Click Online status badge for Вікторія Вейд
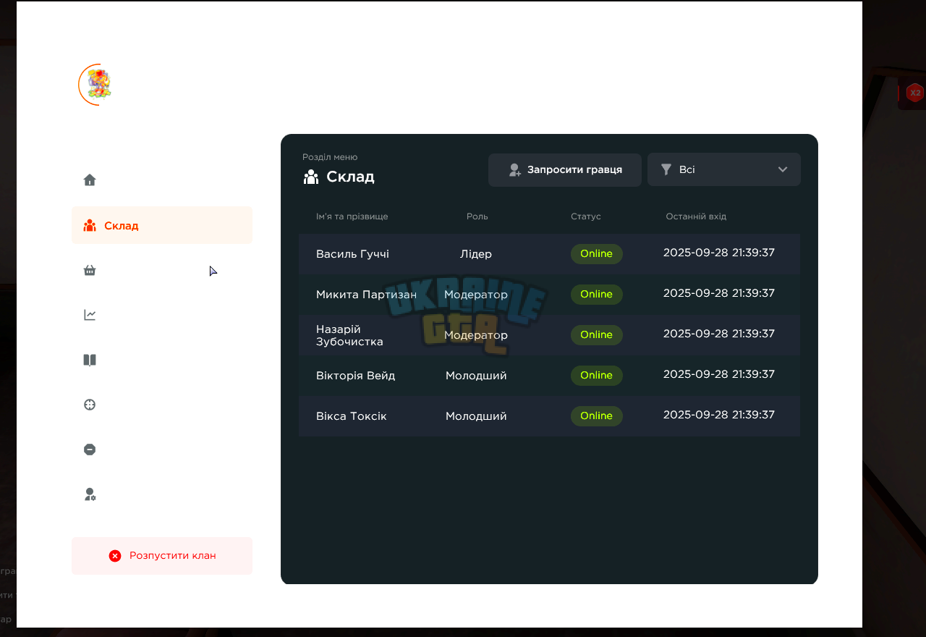Image resolution: width=926 pixels, height=637 pixels. 597,376
